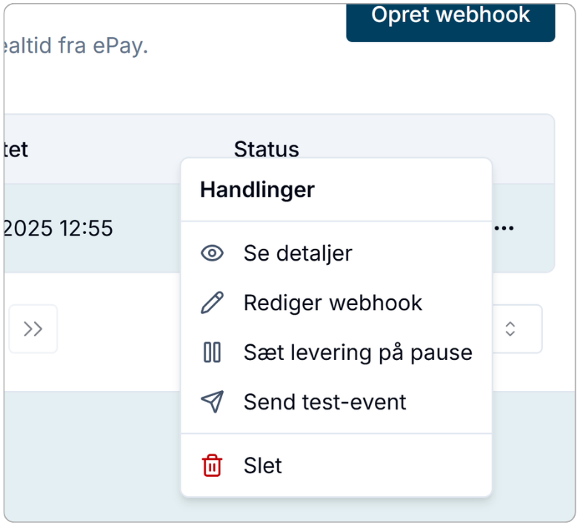Click the 'Status' column header

coord(267,149)
